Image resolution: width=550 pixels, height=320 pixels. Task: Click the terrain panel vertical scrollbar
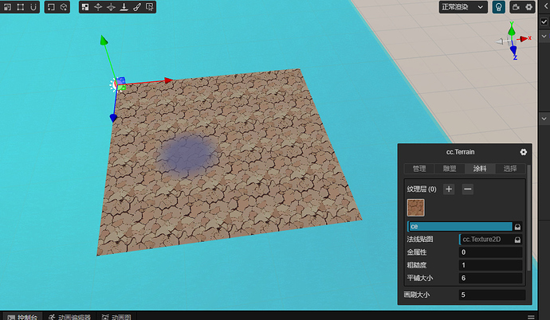coord(528,217)
